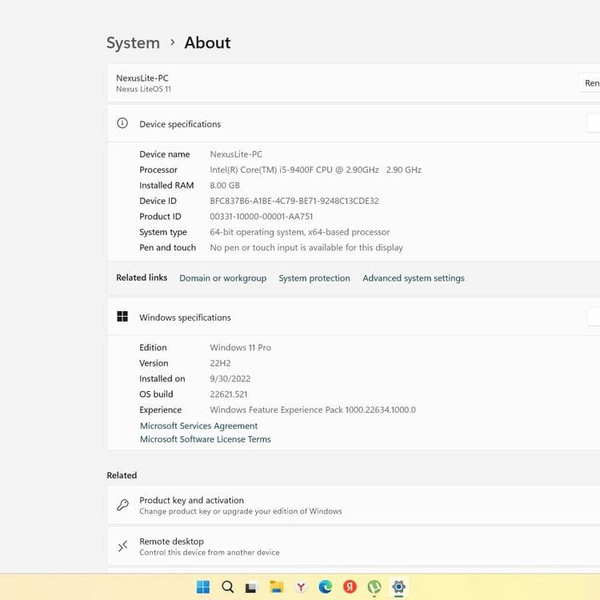This screenshot has height=600, width=600.
Task: Open uTorrent from the taskbar
Action: 374,586
